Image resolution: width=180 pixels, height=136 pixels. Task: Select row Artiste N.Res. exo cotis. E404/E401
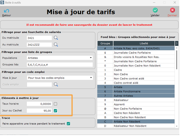coord(136,48)
